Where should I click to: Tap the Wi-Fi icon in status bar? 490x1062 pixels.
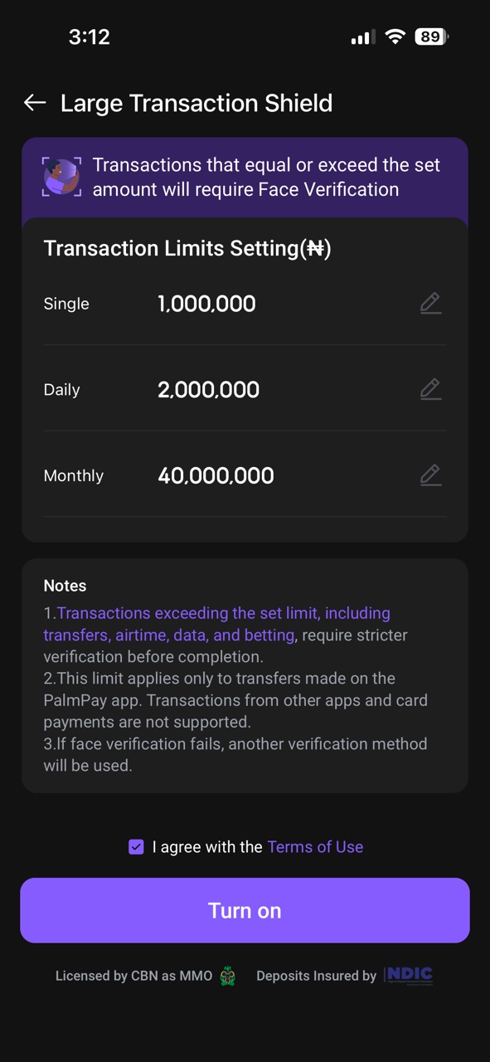click(x=395, y=37)
